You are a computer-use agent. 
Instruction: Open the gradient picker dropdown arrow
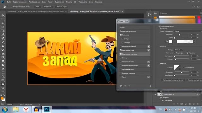(194, 41)
